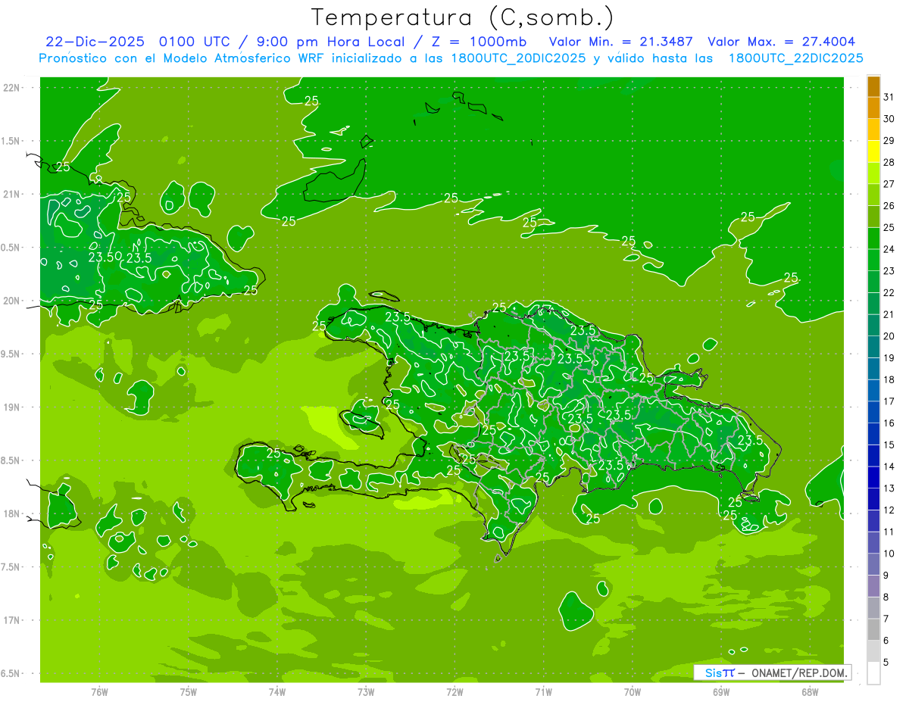Click the legend value "25"
Viewport: 909px width, 702px height.
889,227
